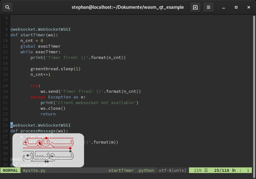Click line number 17 in gutter
The height and width of the screenshot is (179, 256).
[5, 80]
